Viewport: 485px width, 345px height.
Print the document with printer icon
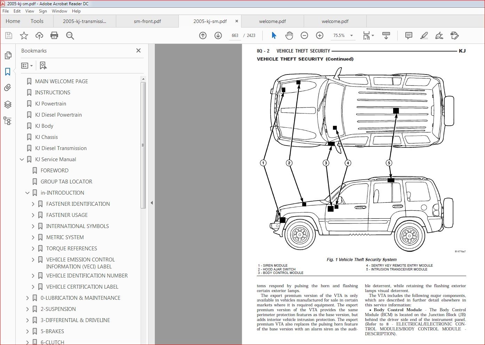point(54,36)
